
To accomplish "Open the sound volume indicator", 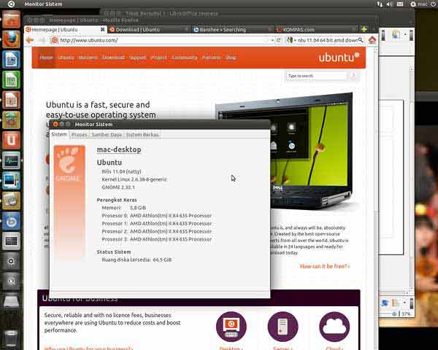I will (389, 4).
